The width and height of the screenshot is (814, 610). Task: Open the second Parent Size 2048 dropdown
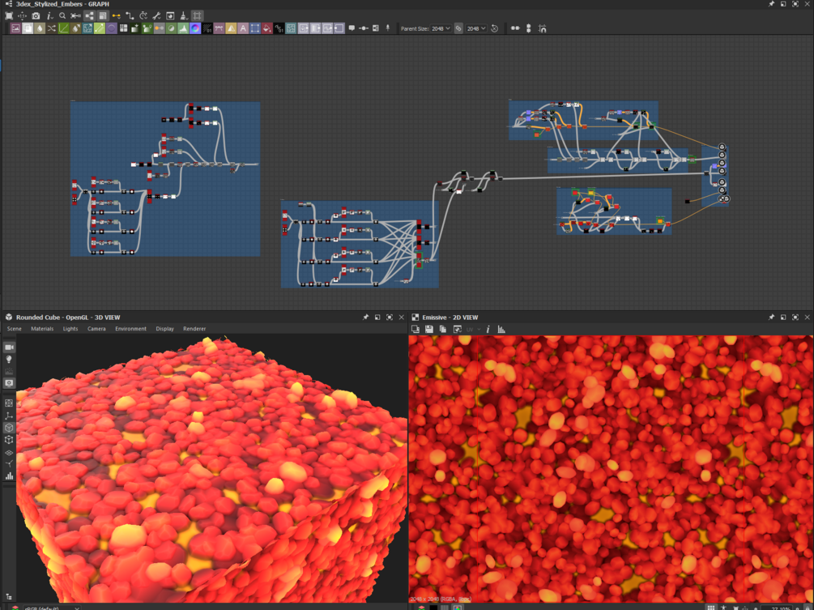click(x=475, y=28)
